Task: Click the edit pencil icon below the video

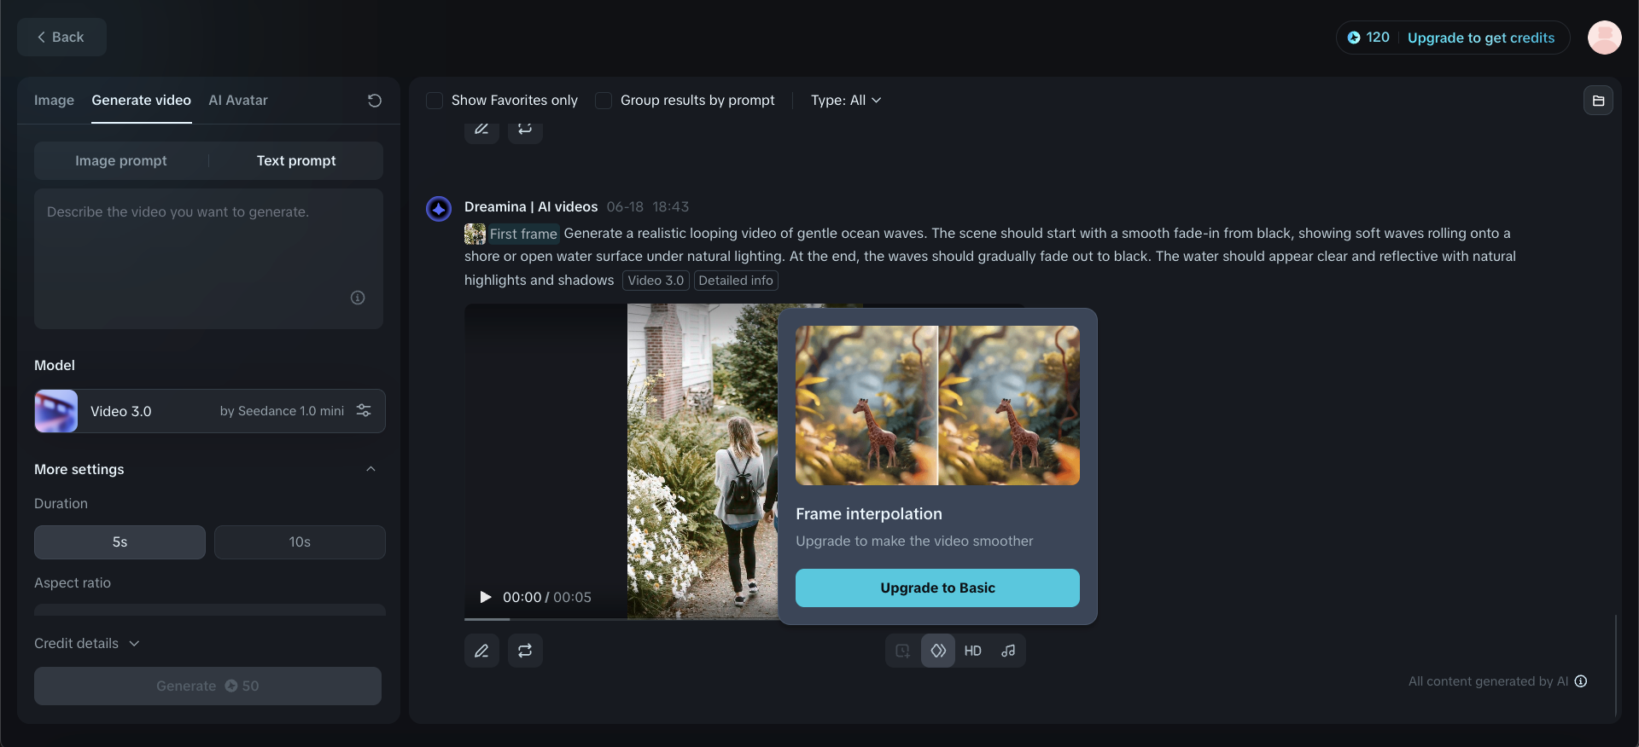Action: (481, 651)
